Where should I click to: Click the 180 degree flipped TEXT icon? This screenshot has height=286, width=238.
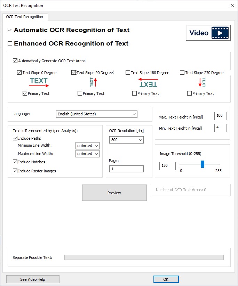tap(148, 82)
